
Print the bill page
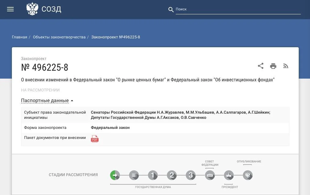point(273,66)
